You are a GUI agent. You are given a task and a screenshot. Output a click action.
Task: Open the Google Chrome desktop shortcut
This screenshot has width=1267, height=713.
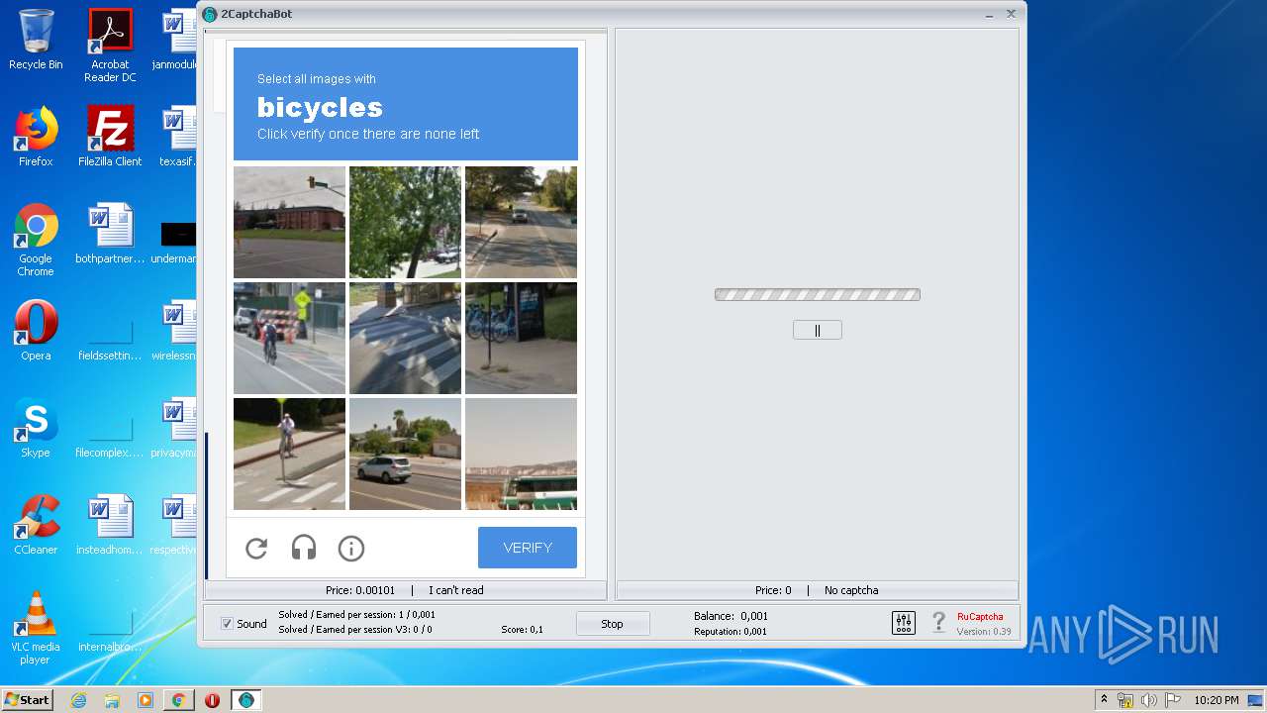click(36, 241)
